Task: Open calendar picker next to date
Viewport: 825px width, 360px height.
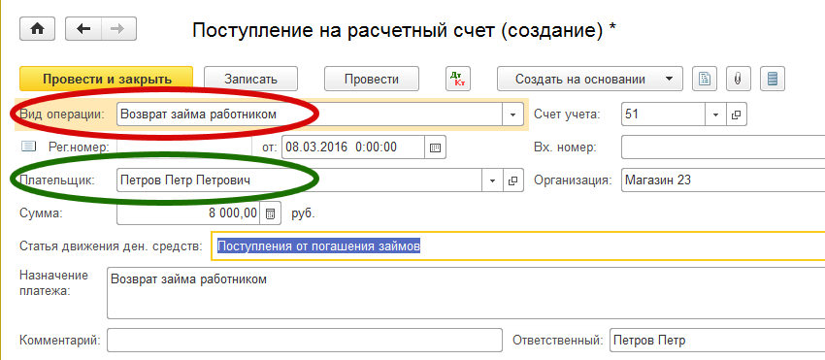Action: (x=435, y=147)
